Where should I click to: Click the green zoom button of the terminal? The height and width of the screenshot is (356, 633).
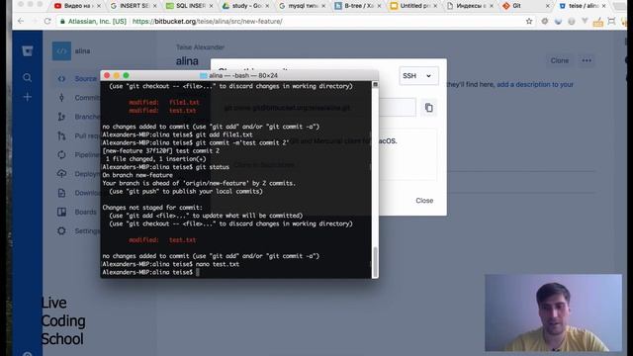coord(126,75)
